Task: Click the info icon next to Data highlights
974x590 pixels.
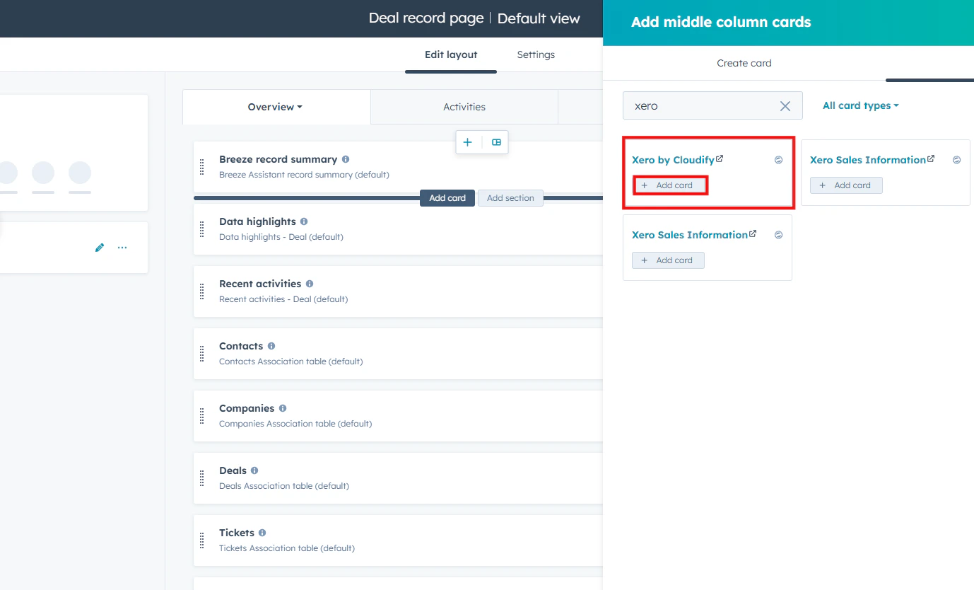Action: coord(304,221)
